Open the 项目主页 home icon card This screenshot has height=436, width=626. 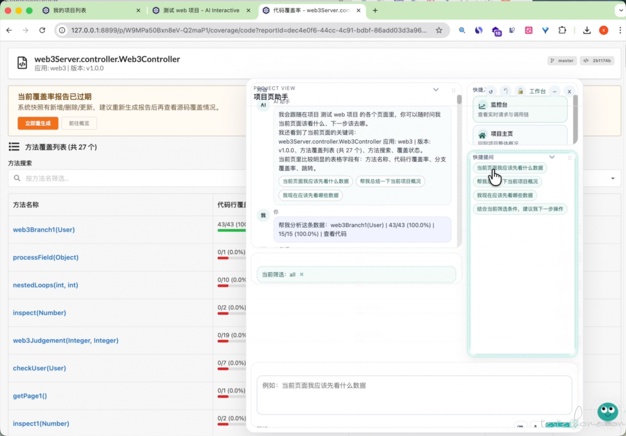pos(520,136)
